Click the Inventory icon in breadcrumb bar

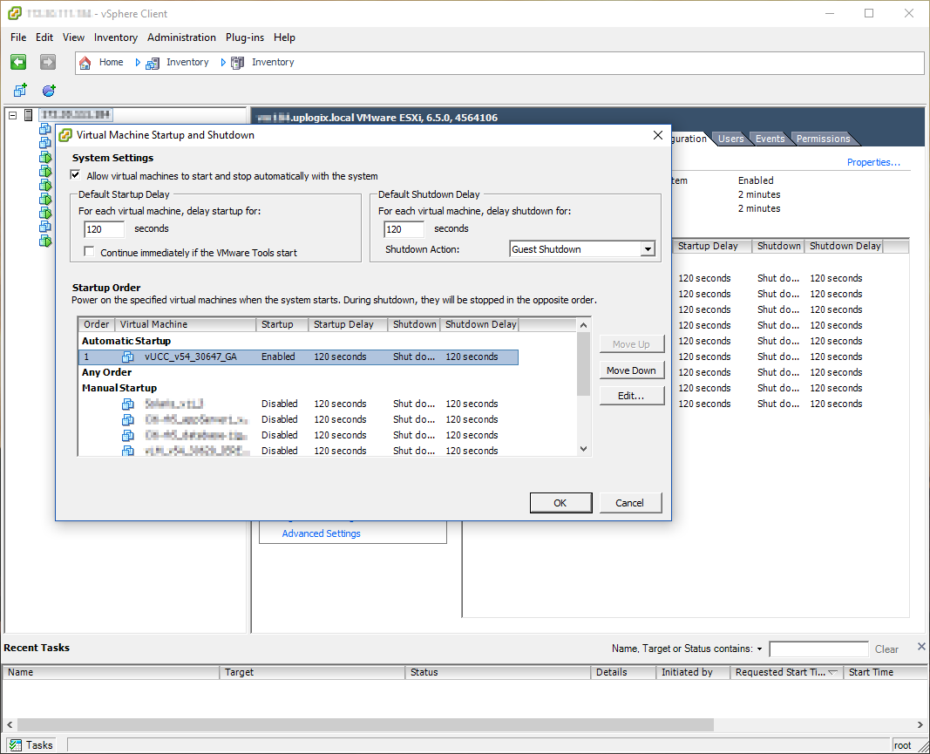point(153,63)
